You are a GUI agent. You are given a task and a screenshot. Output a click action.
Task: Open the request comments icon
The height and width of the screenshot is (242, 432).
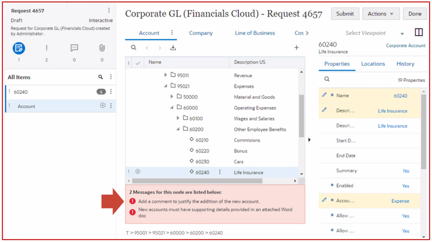[x=74, y=48]
